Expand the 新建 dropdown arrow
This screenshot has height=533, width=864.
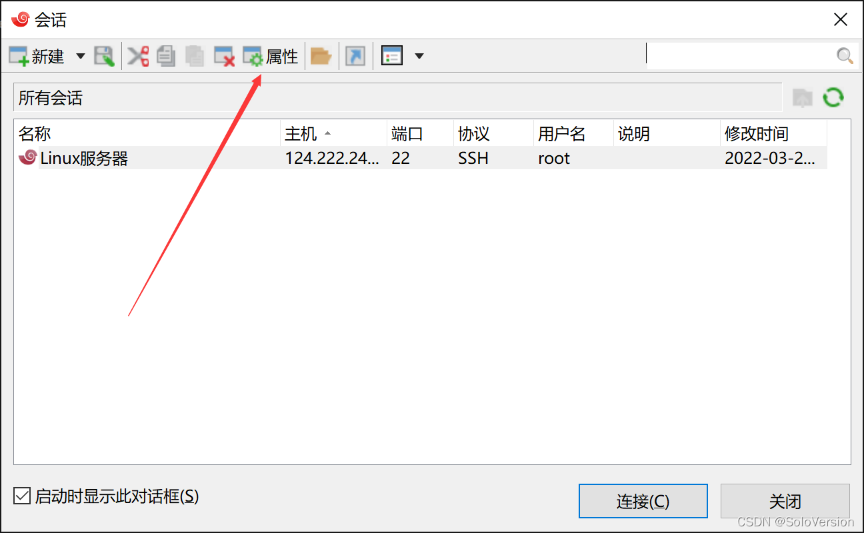(x=81, y=57)
